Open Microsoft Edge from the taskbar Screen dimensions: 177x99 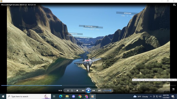click(61, 96)
